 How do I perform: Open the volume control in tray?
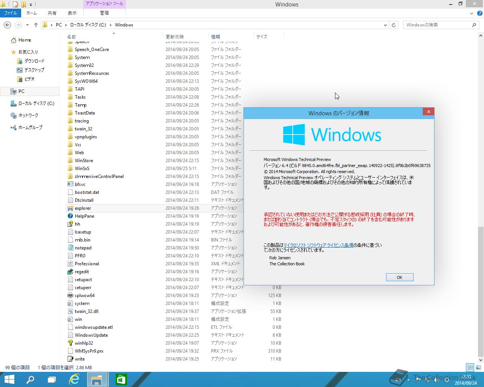pos(436,379)
